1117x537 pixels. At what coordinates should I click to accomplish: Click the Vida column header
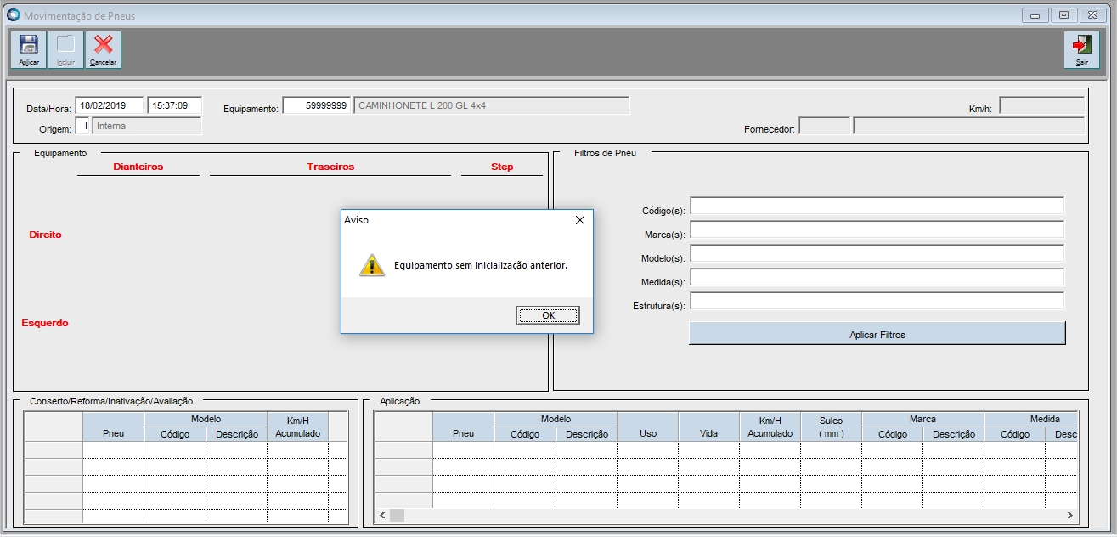click(708, 427)
